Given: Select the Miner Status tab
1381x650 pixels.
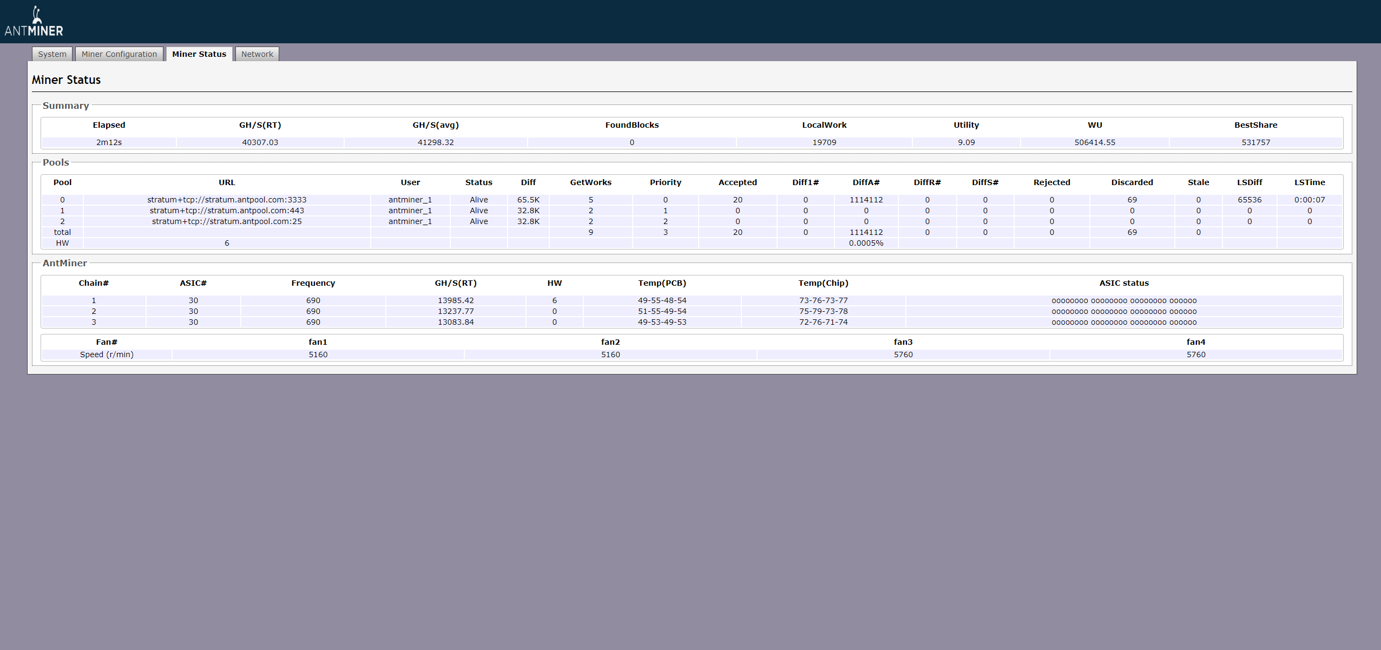Looking at the screenshot, I should 199,54.
